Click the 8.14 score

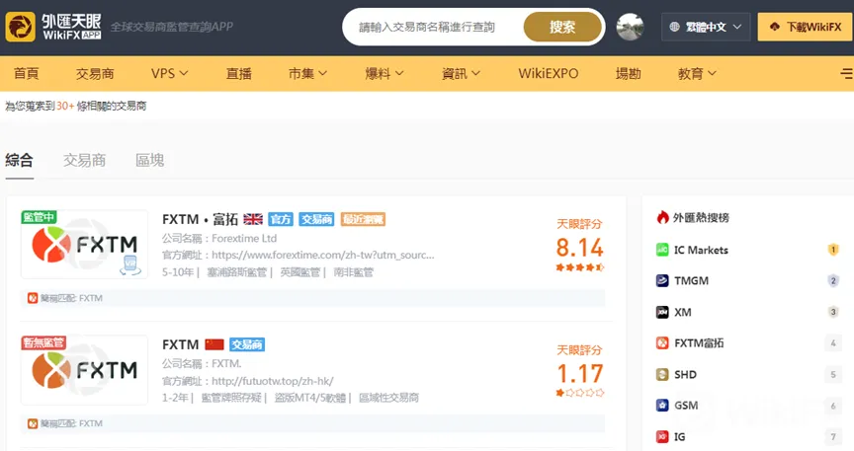pyautogui.click(x=580, y=248)
